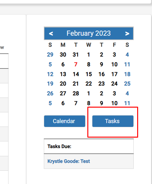Select Sunday February 26

[x=50, y=93]
